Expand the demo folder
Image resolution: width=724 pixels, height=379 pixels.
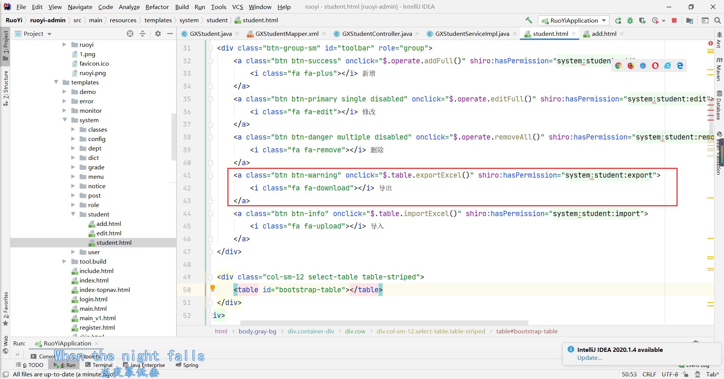[x=64, y=92]
